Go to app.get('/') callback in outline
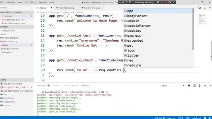Image resolution: width=212 pixels, height=119 pixels. point(13,84)
